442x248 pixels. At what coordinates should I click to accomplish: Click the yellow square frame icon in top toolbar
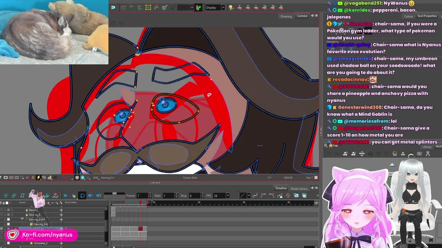[x=148, y=8]
